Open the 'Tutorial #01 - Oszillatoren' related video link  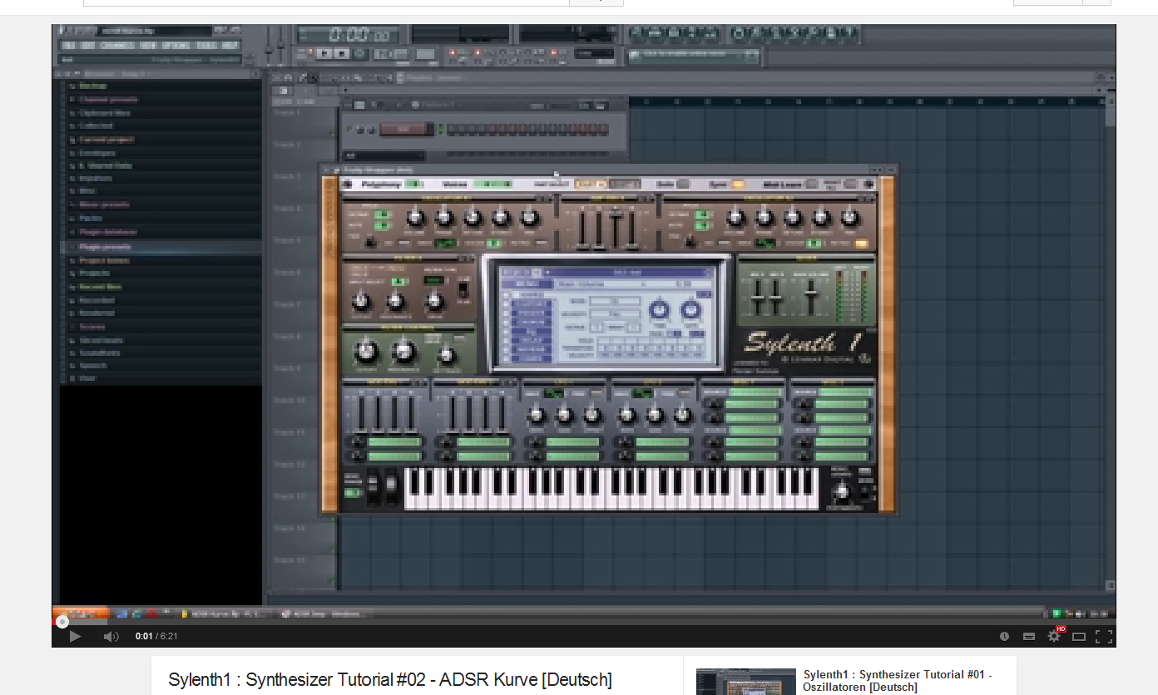click(898, 681)
